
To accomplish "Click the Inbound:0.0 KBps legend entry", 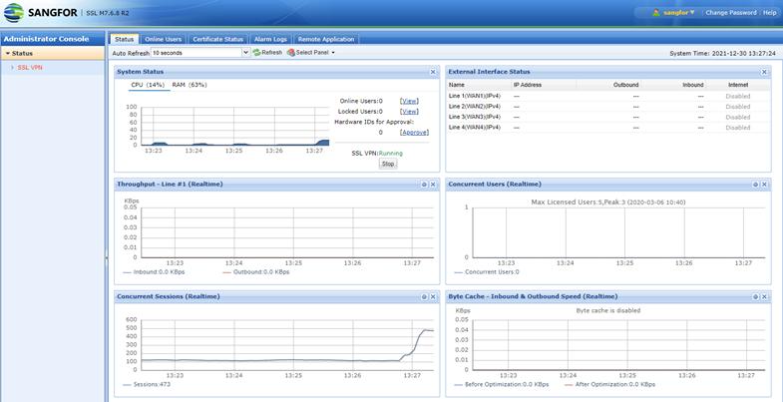I will click(154, 272).
